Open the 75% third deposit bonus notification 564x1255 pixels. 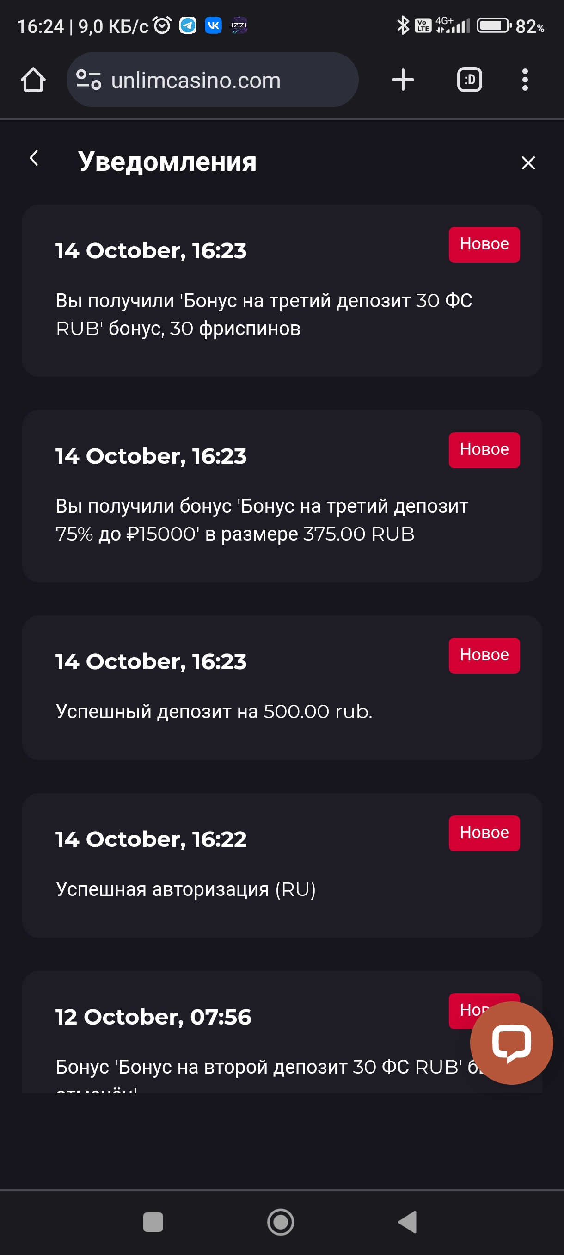click(263, 520)
